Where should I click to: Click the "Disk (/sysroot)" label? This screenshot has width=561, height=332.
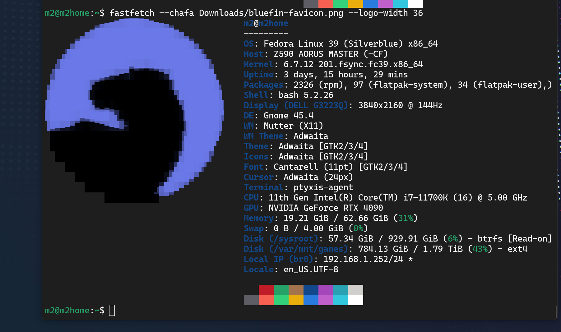281,239
